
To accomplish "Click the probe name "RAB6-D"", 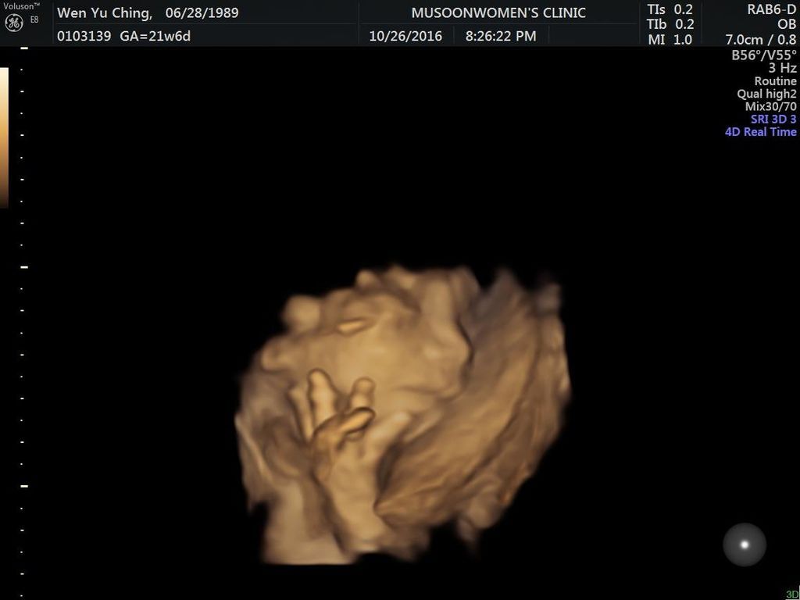I will tap(770, 9).
